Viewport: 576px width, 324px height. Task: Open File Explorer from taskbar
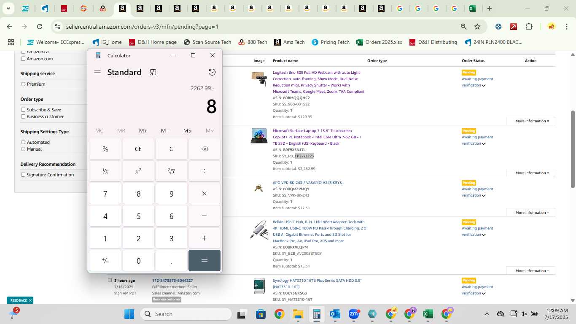[x=298, y=314]
